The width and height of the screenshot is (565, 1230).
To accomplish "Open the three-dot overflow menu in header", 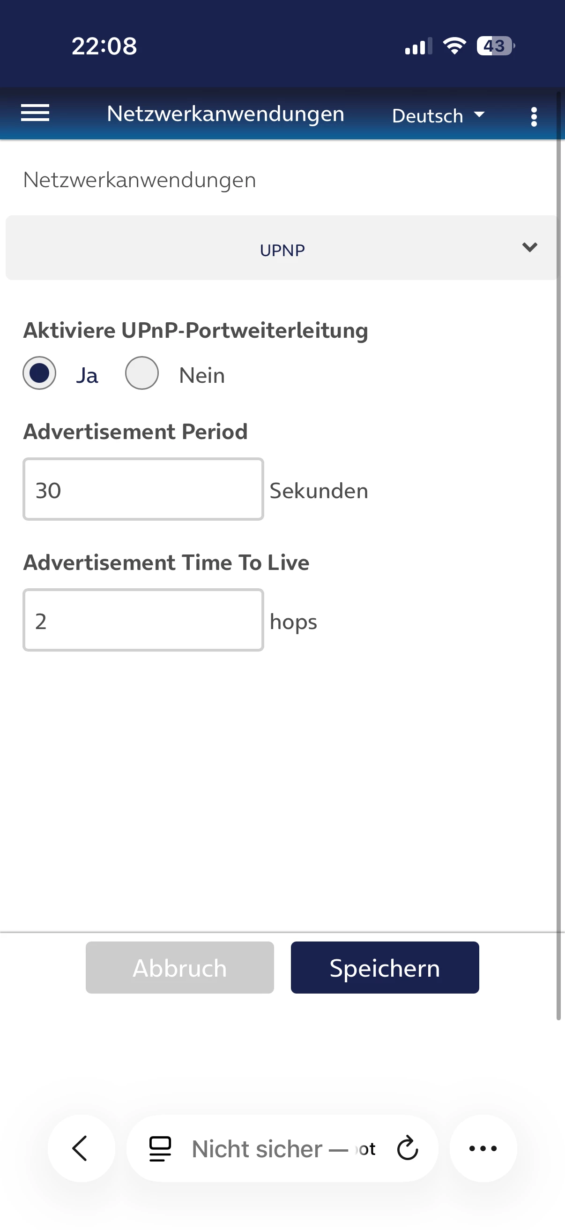I will 534,116.
